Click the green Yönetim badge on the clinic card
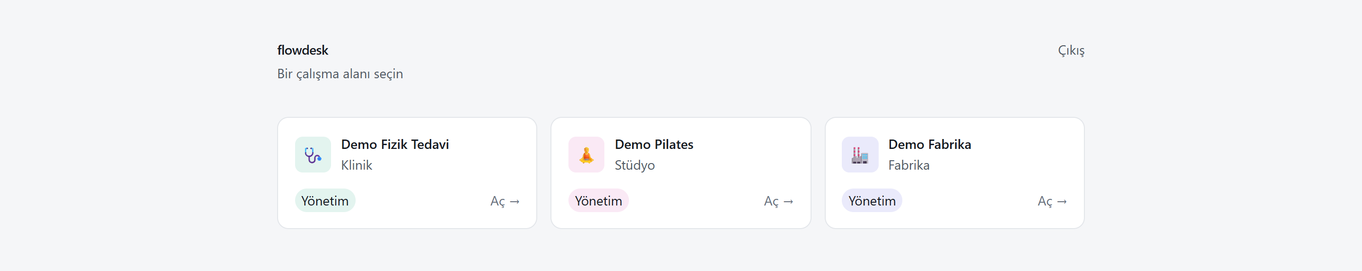 pos(325,200)
